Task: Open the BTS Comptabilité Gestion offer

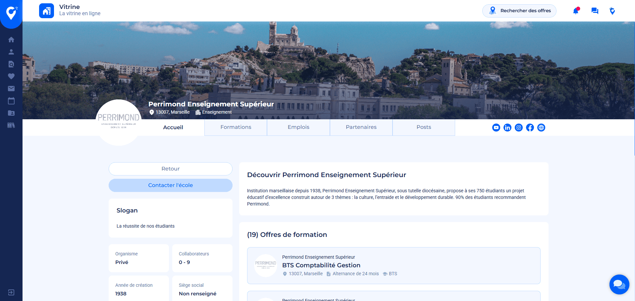Action: (x=394, y=266)
